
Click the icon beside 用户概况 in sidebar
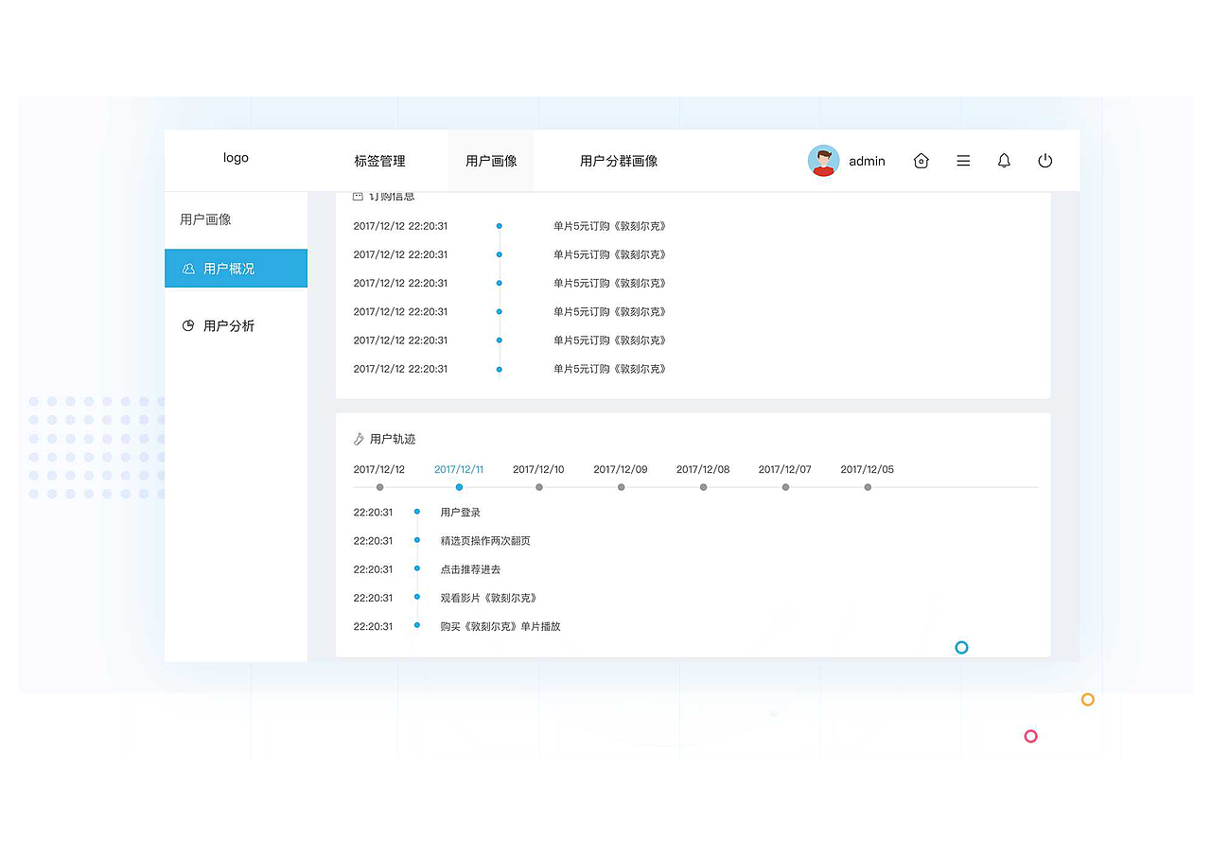coord(188,269)
